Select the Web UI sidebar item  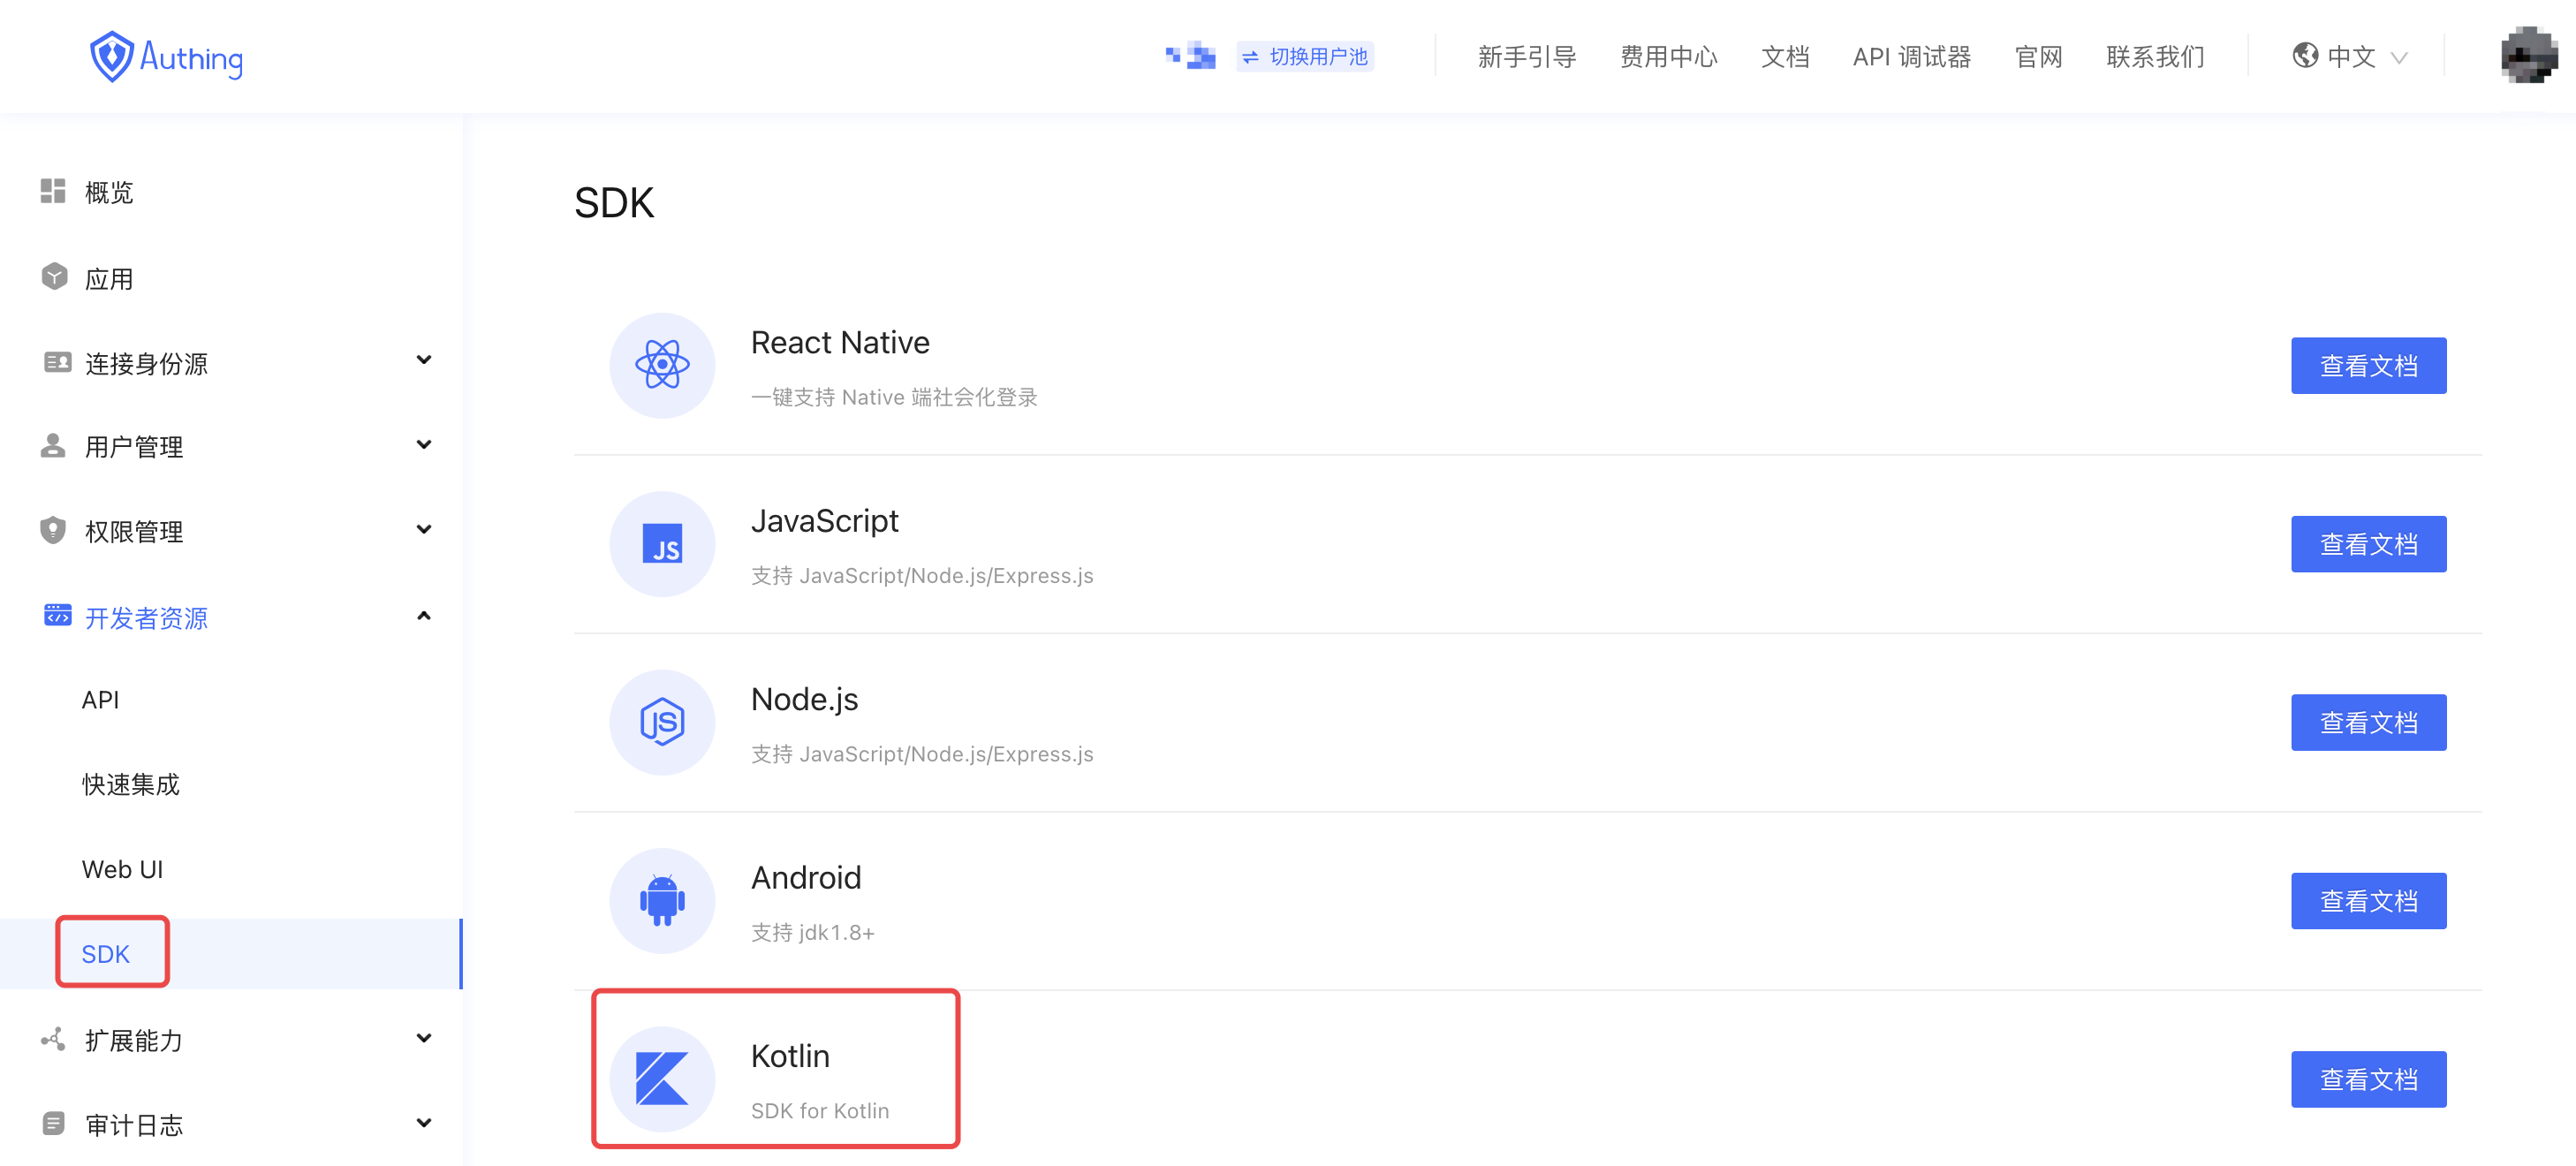[x=122, y=869]
